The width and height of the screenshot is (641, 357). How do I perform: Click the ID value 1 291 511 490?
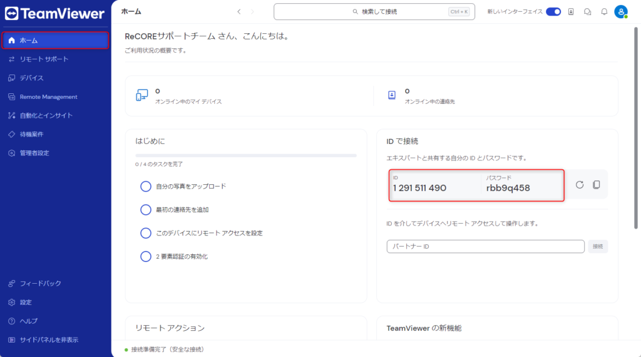419,188
